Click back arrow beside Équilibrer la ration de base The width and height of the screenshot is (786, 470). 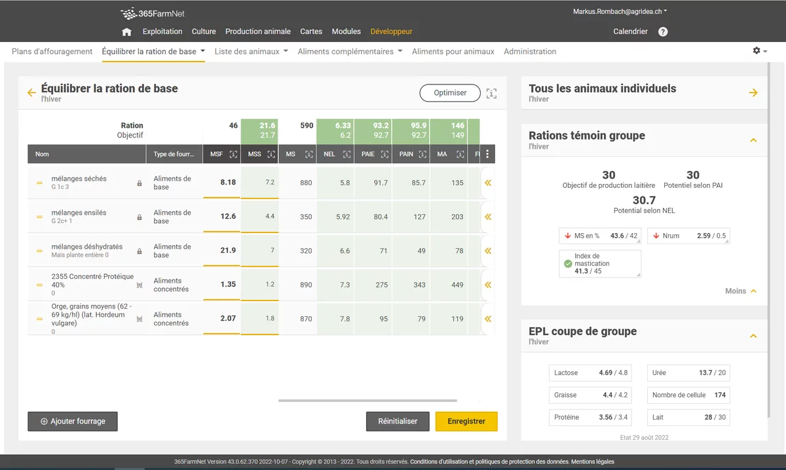31,93
